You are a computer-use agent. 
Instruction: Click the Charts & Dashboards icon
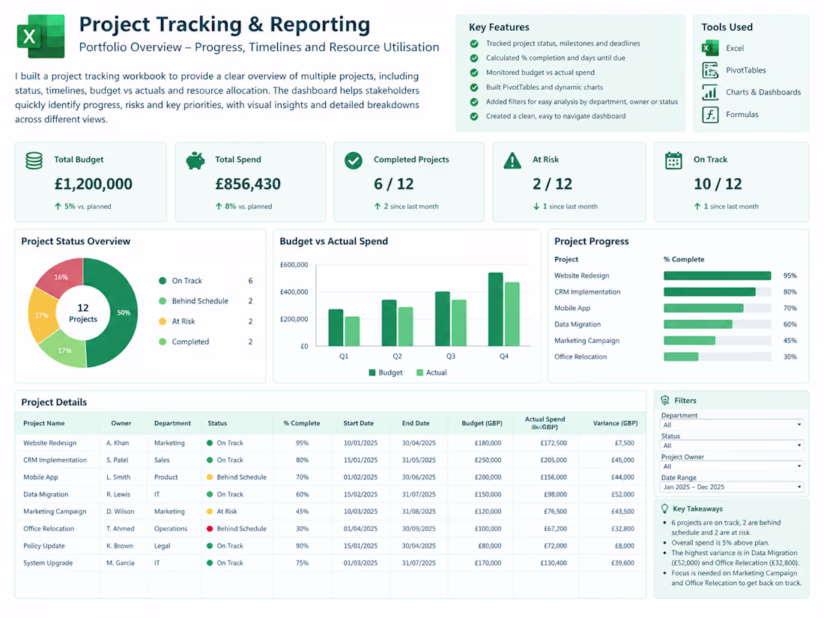(710, 92)
